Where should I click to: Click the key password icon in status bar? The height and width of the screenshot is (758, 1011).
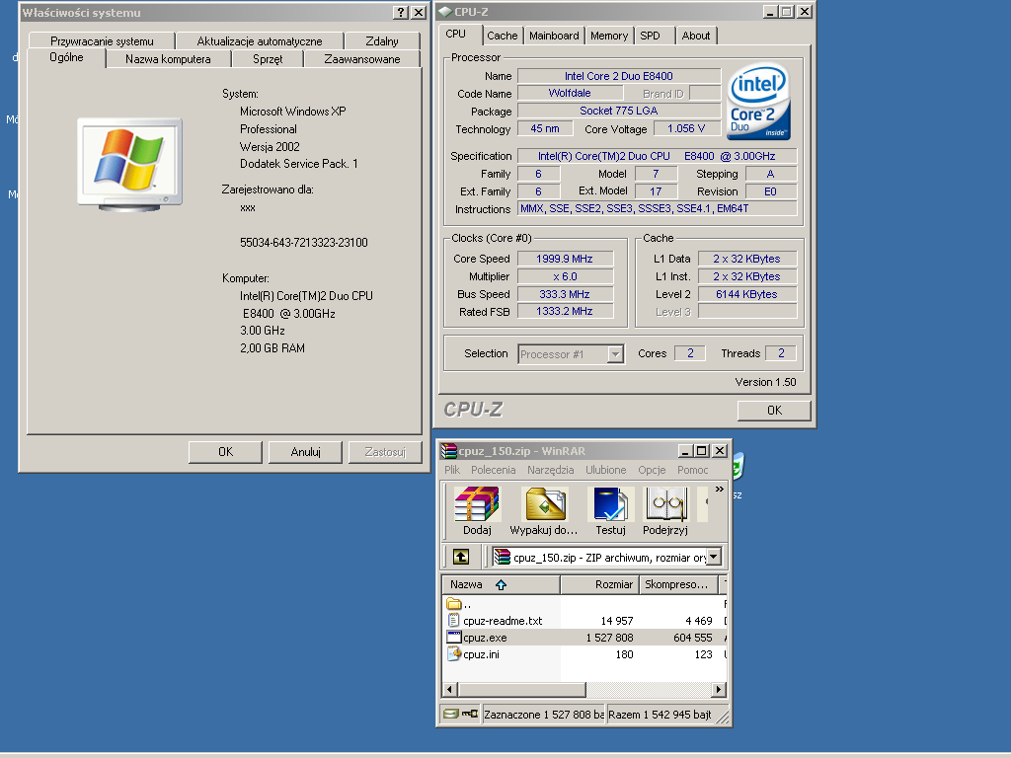[x=470, y=714]
